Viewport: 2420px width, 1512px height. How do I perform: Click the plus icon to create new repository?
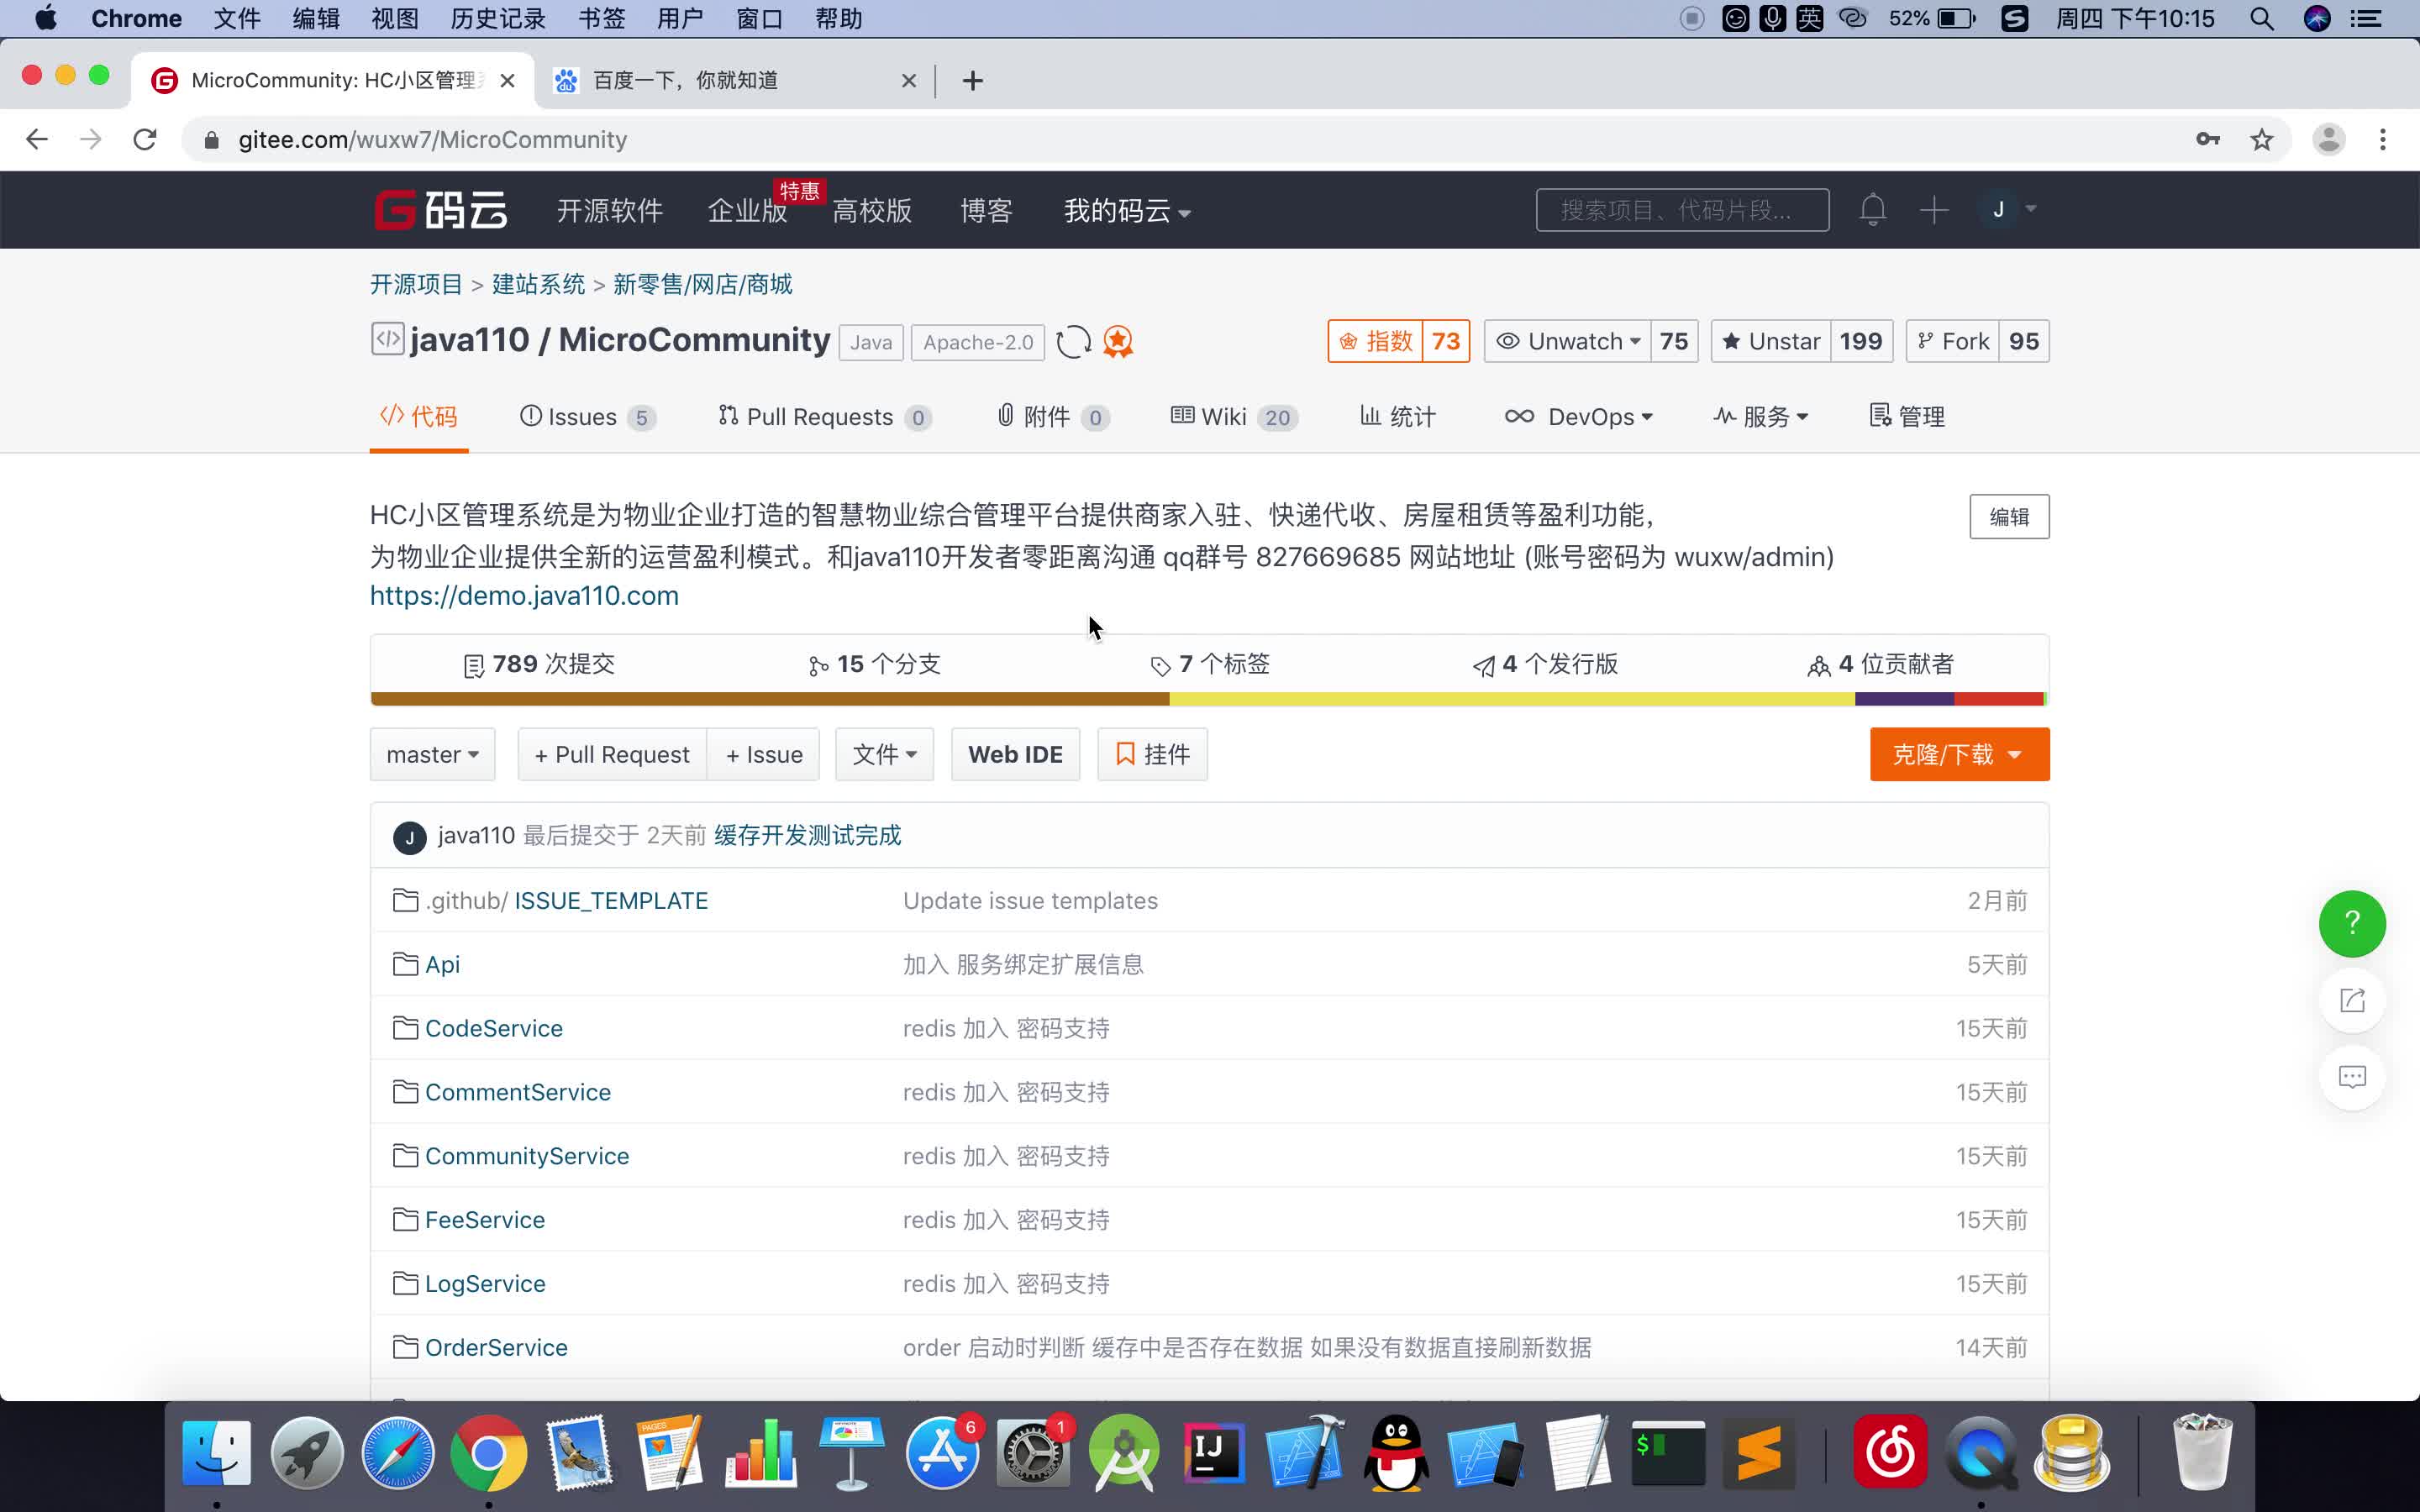(1933, 210)
